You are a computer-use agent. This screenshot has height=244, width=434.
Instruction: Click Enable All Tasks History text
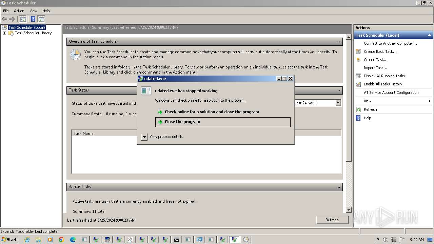383,84
